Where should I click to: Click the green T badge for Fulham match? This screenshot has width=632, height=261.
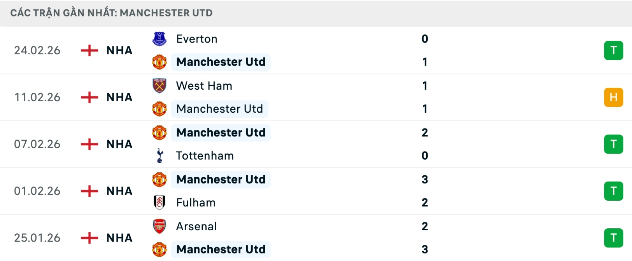(614, 191)
